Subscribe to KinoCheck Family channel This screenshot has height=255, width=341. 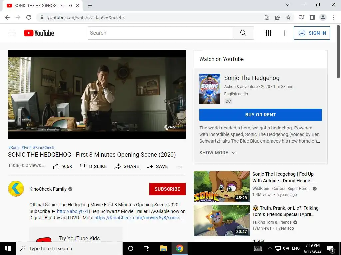click(x=167, y=189)
